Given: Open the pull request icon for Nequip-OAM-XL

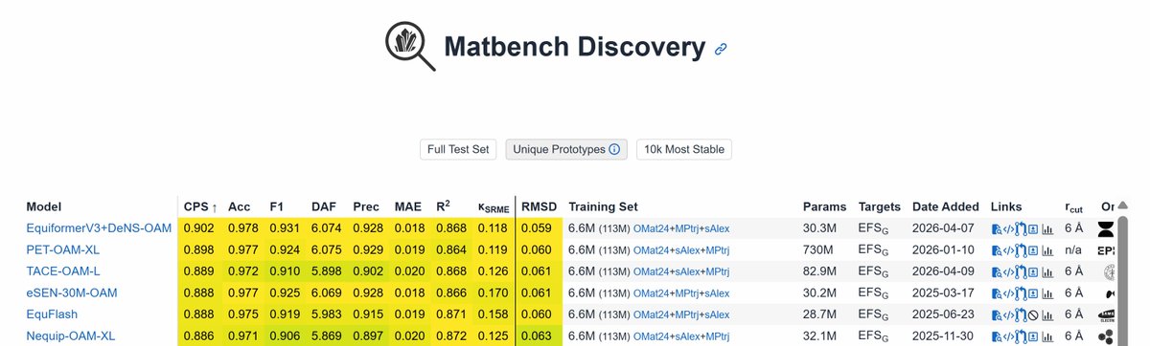Looking at the screenshot, I should tap(1020, 335).
